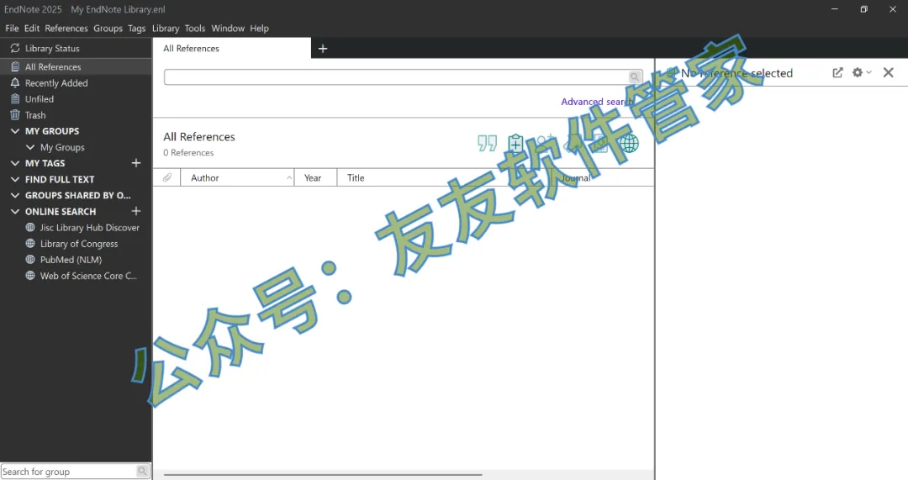Click the group search magnifier icon
This screenshot has height=480, width=908.
(142, 472)
